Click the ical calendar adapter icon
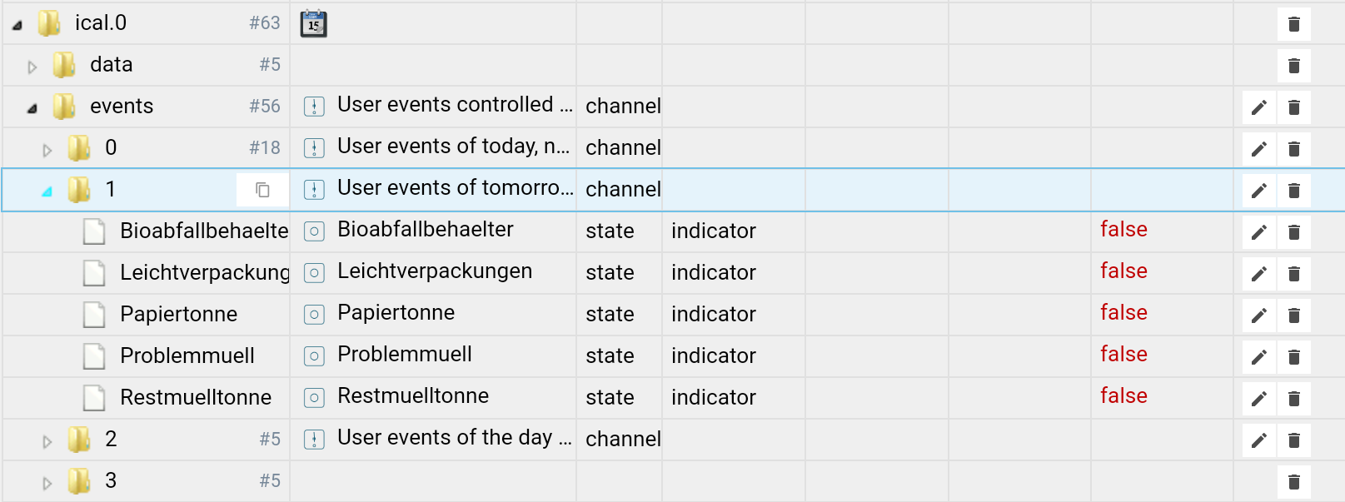The width and height of the screenshot is (1345, 502). pos(313,23)
